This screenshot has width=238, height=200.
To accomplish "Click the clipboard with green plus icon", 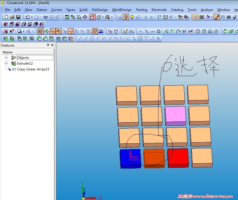I will (180, 17).
